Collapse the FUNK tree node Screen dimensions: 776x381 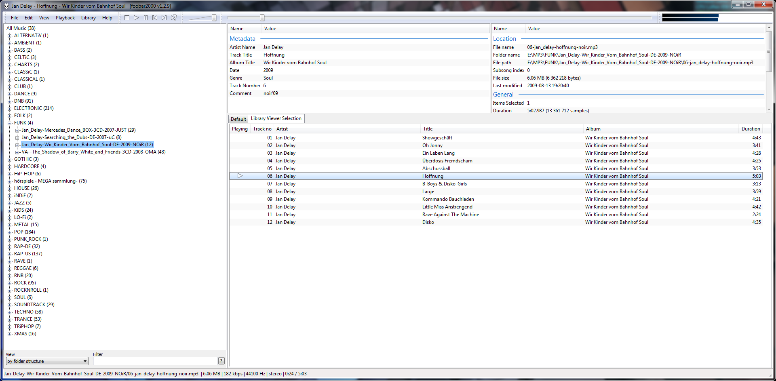pyautogui.click(x=10, y=123)
